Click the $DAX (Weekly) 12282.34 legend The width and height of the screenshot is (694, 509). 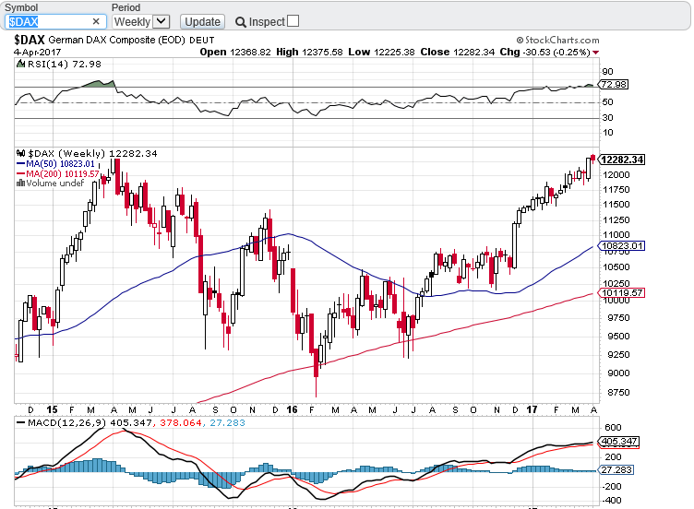(92, 153)
